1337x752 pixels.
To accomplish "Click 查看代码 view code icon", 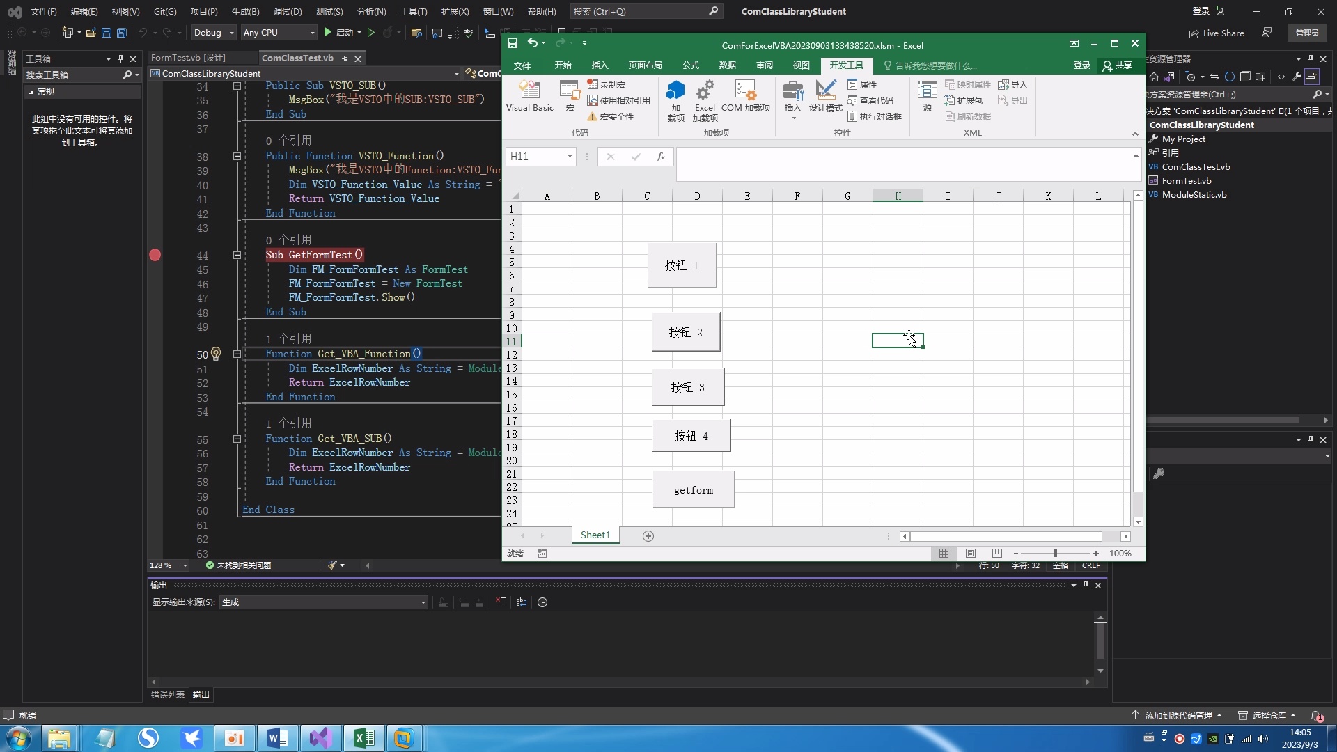I will [852, 101].
